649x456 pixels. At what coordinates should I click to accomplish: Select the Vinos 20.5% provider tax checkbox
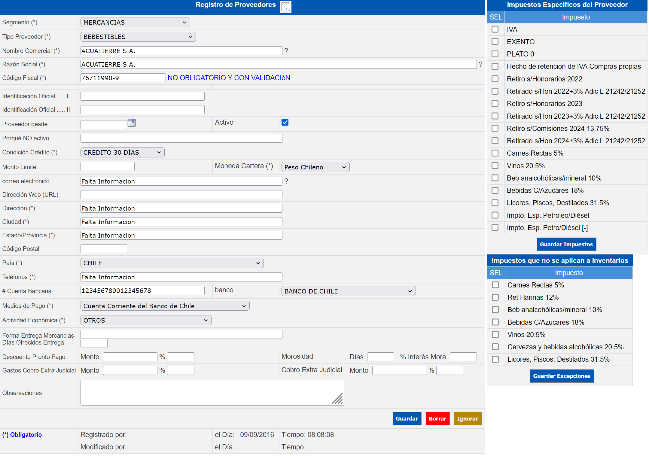(495, 166)
